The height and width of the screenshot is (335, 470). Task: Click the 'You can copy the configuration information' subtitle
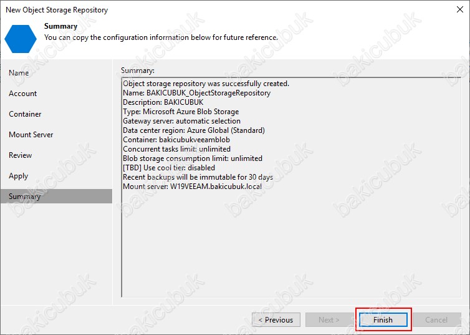pyautogui.click(x=161, y=37)
